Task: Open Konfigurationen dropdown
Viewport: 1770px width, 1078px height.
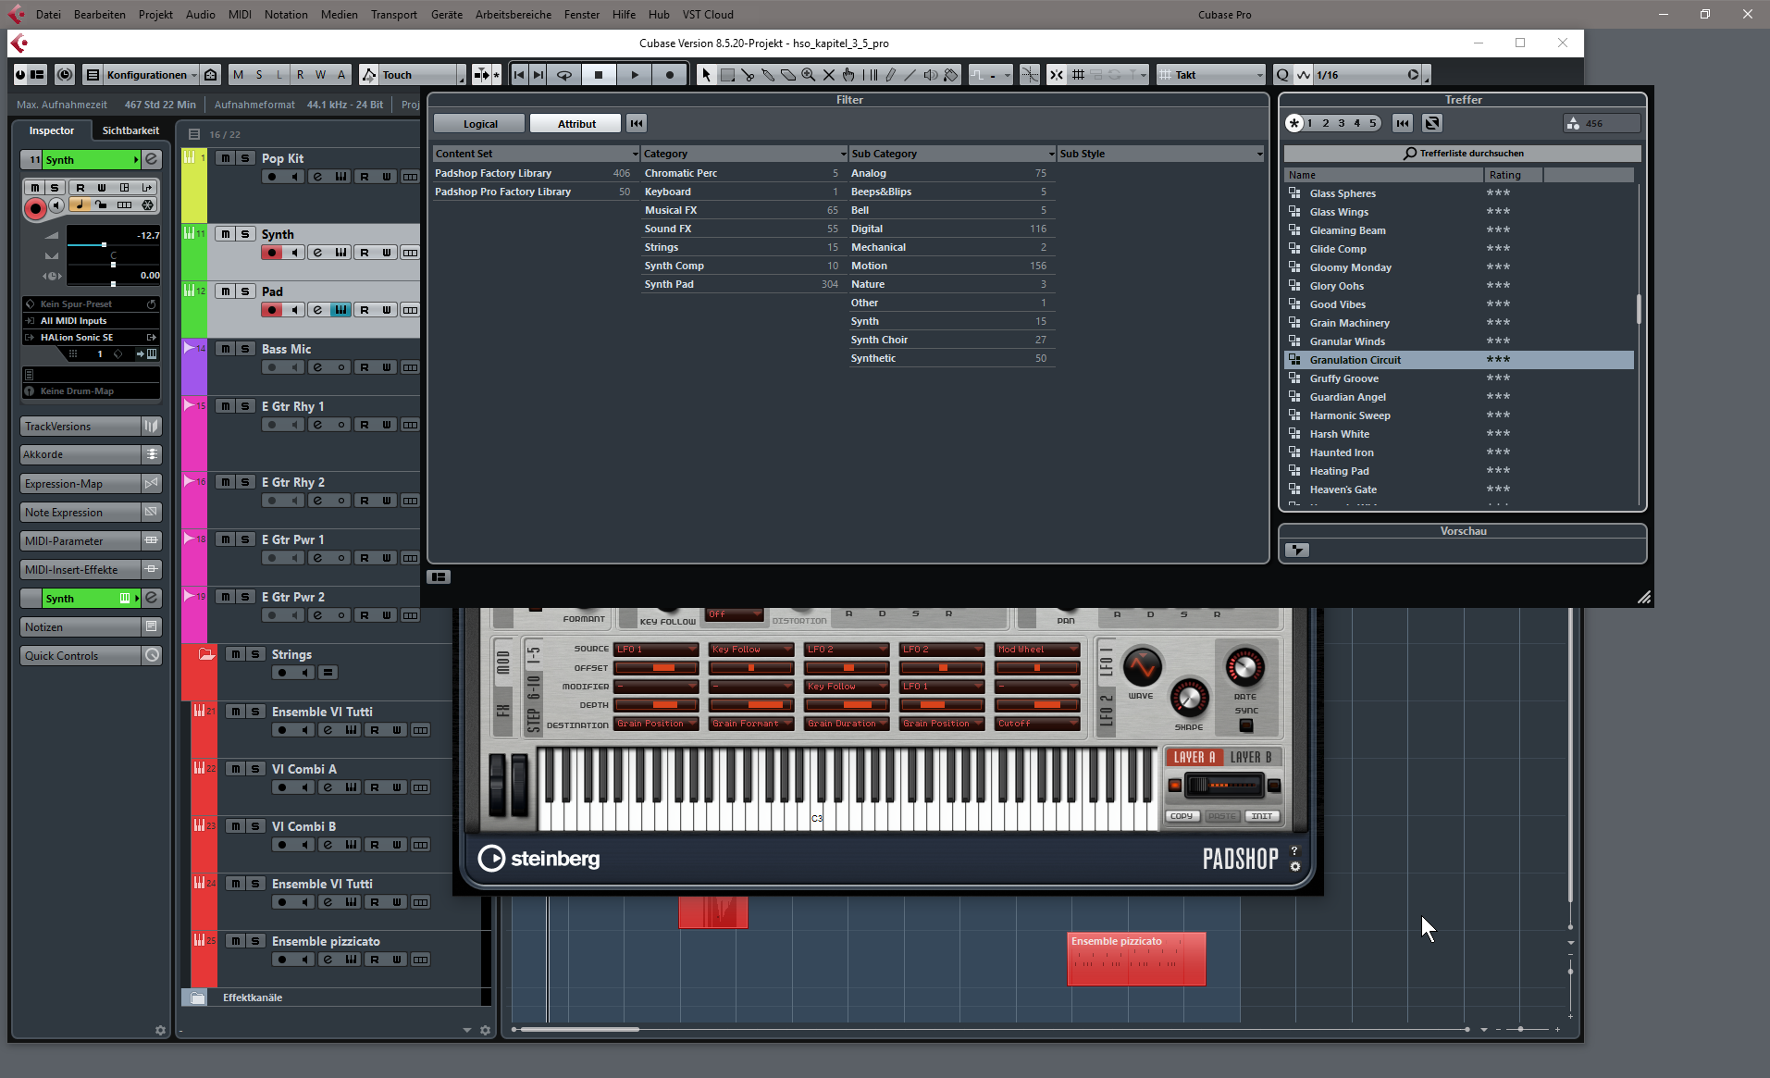Action: [152, 75]
